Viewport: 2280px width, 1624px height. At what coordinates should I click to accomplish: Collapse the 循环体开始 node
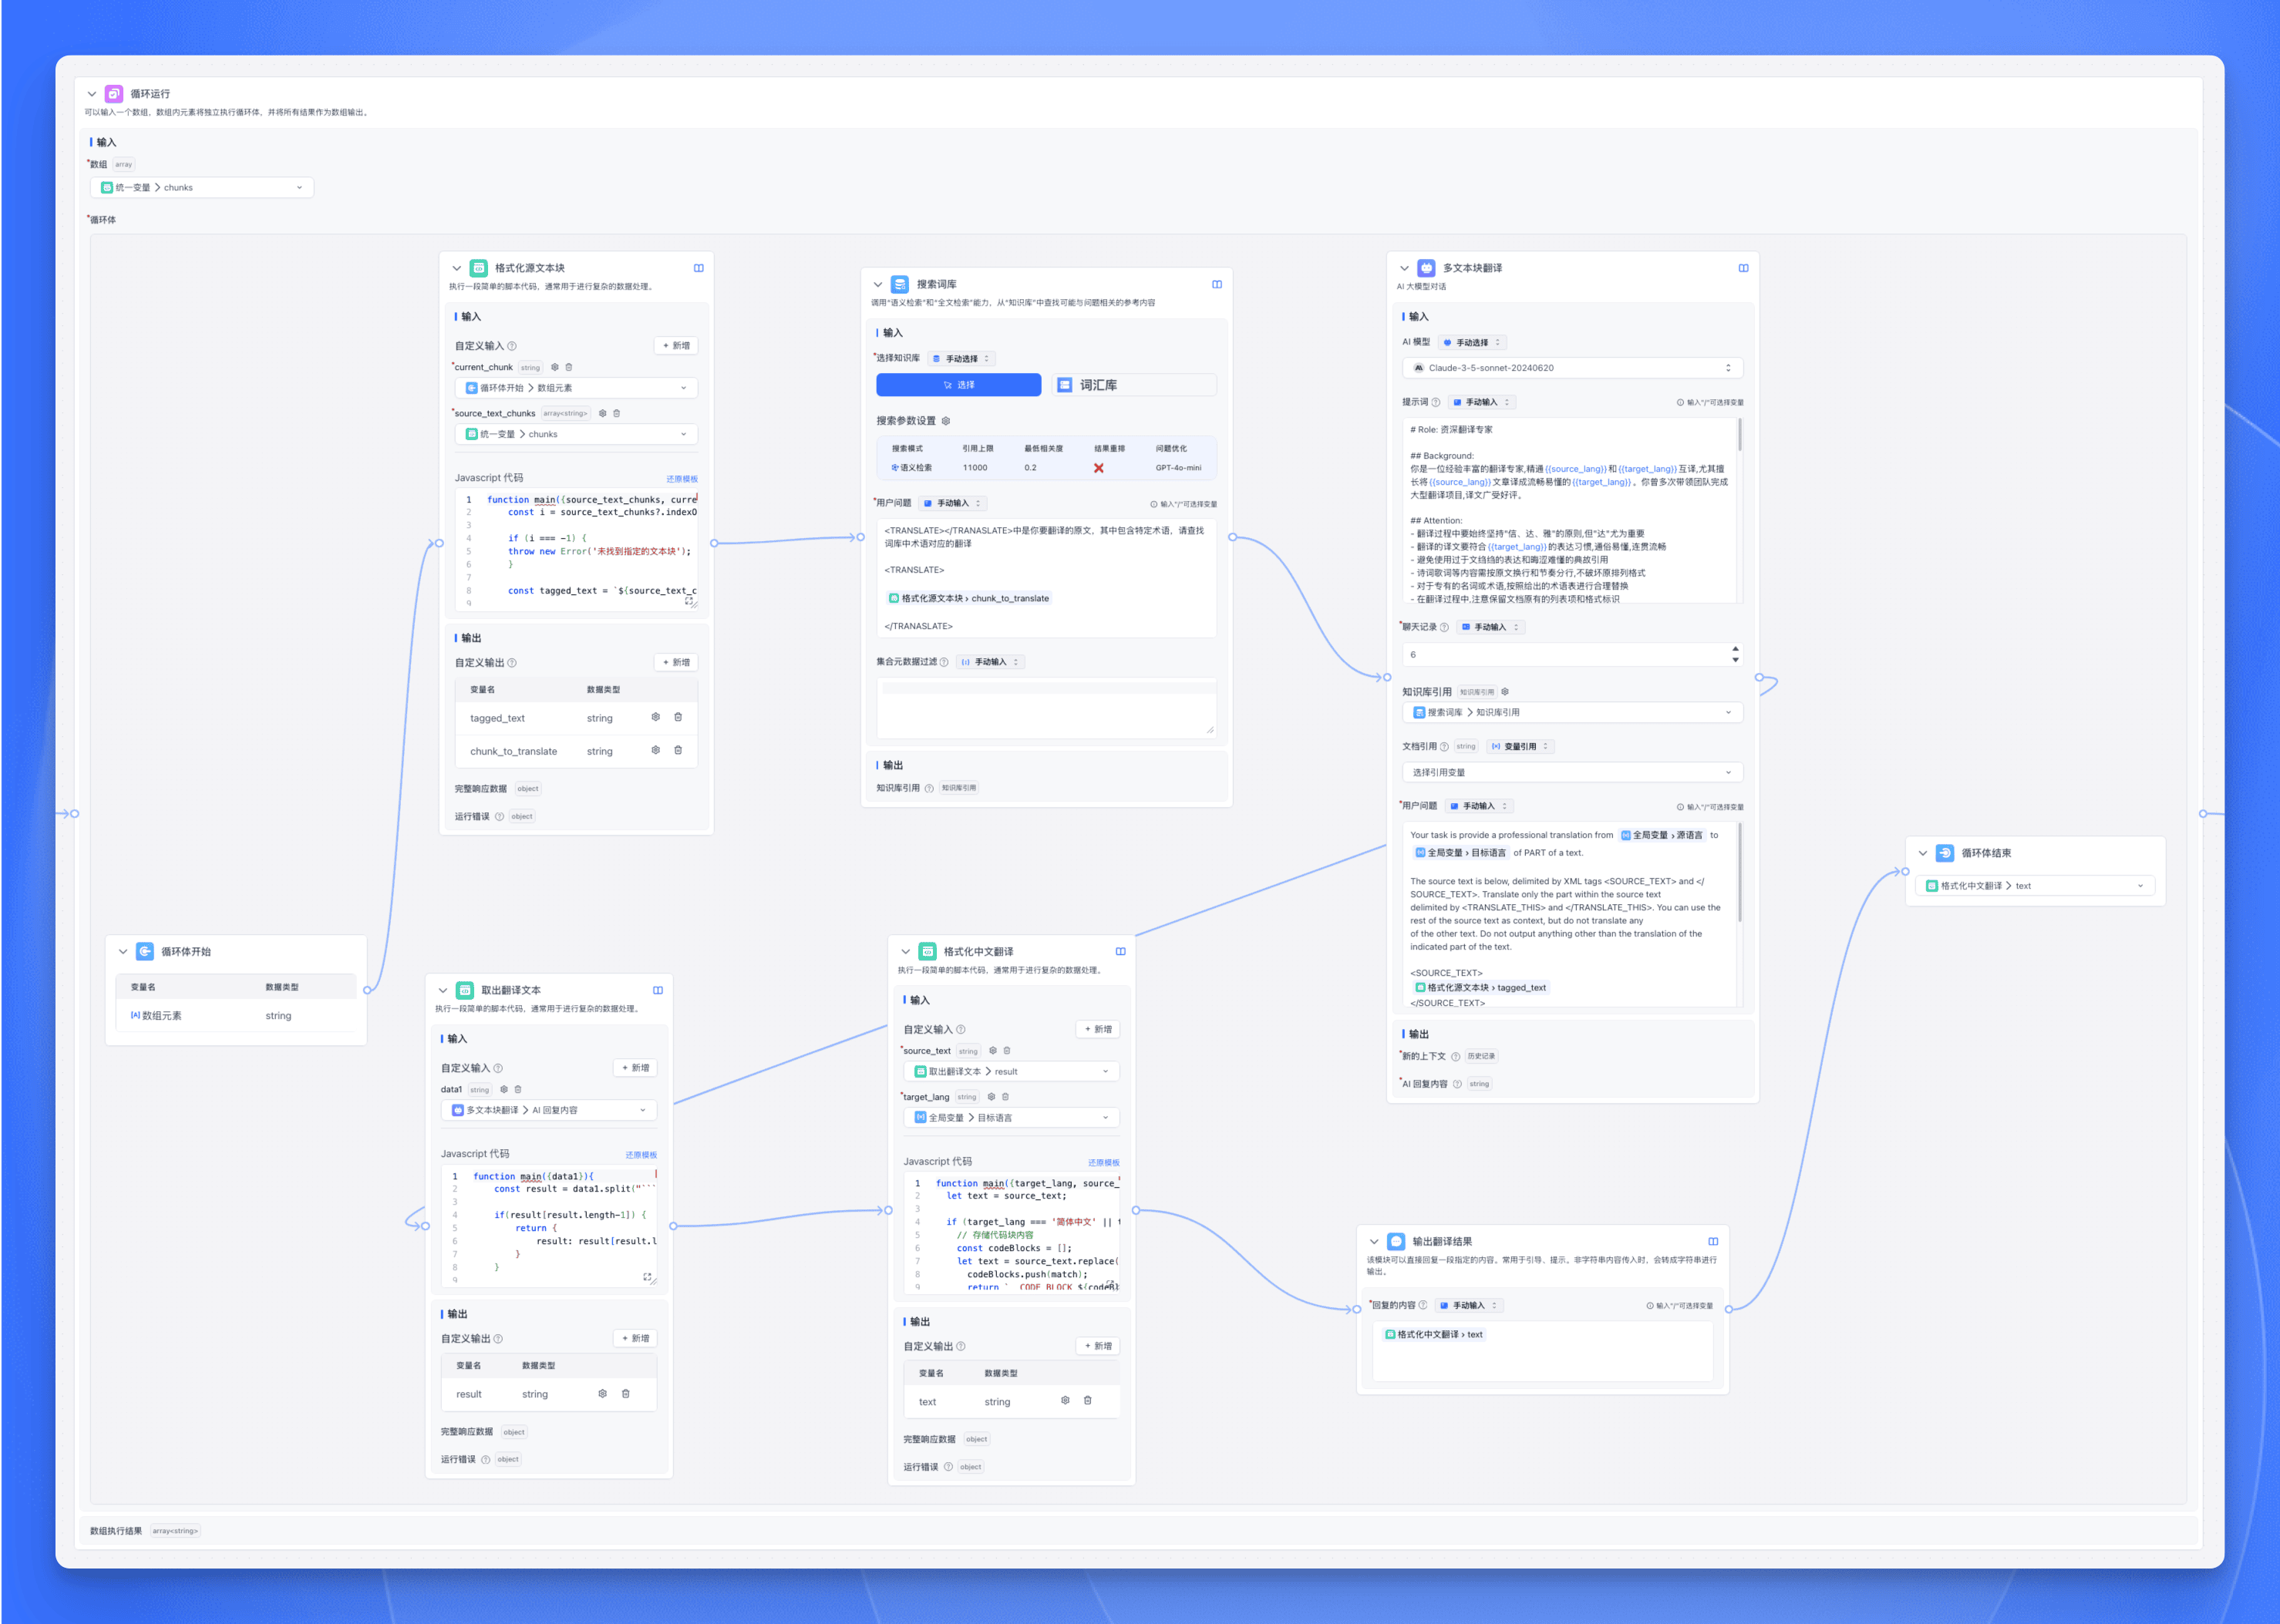(x=123, y=952)
